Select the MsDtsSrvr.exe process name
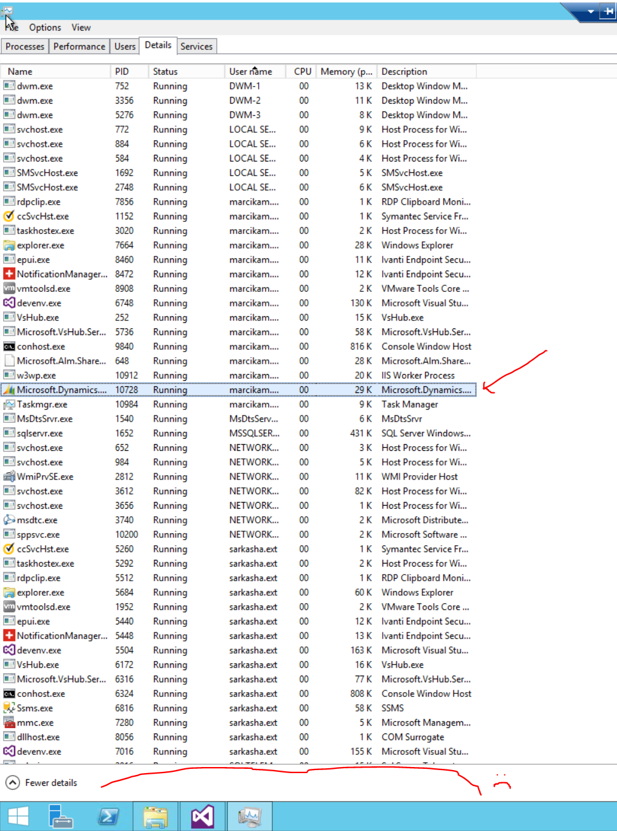The image size is (617, 831). click(44, 419)
